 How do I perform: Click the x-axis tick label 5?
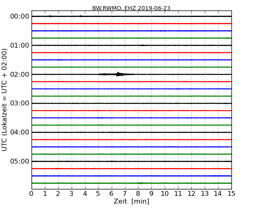coord(98,194)
